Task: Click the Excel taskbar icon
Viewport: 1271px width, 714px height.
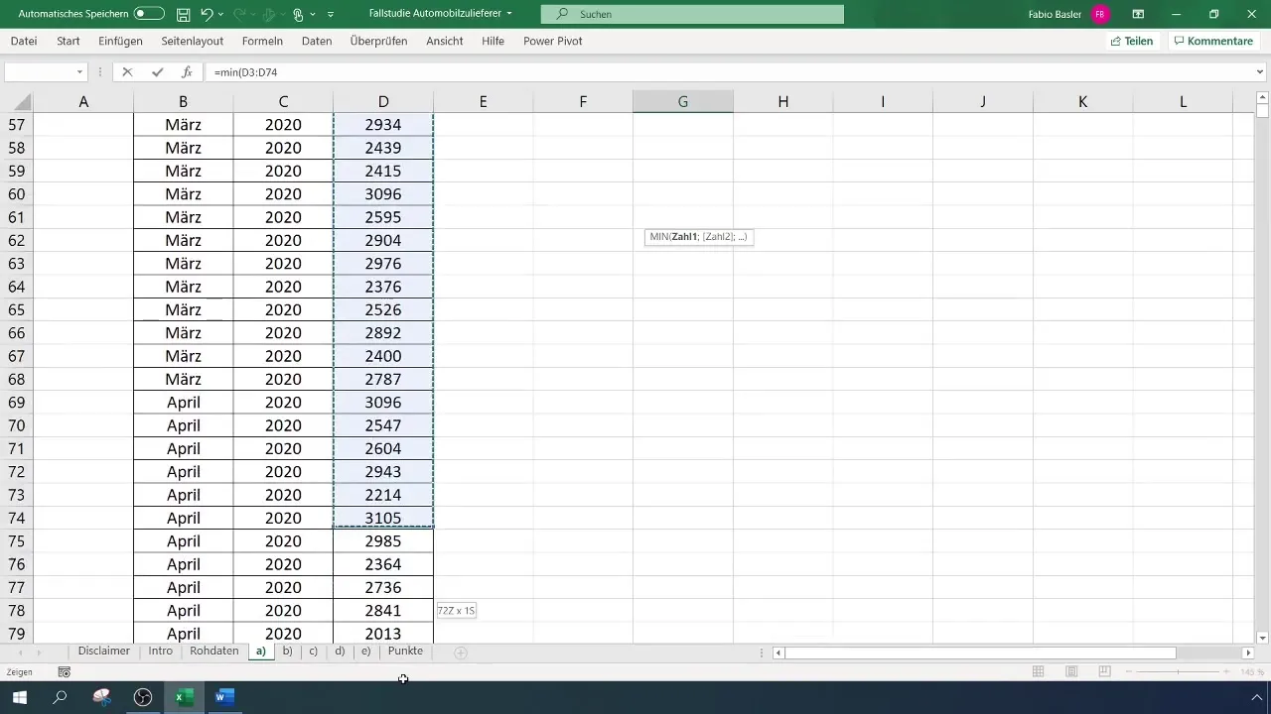Action: point(184,697)
